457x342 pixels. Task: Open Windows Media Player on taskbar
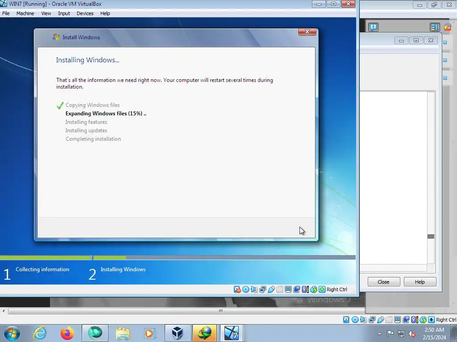pos(150,333)
